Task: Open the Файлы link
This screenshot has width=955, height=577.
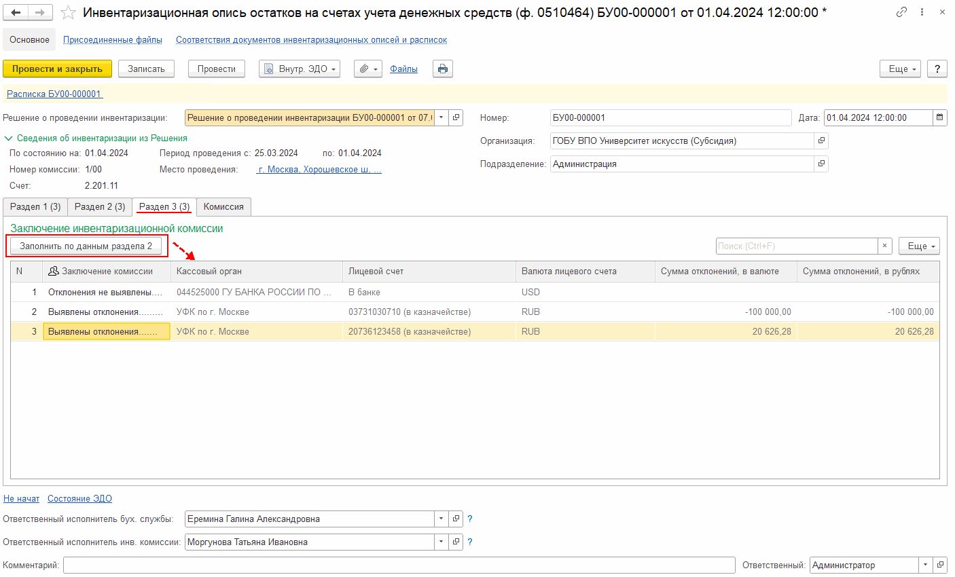Action: point(403,69)
